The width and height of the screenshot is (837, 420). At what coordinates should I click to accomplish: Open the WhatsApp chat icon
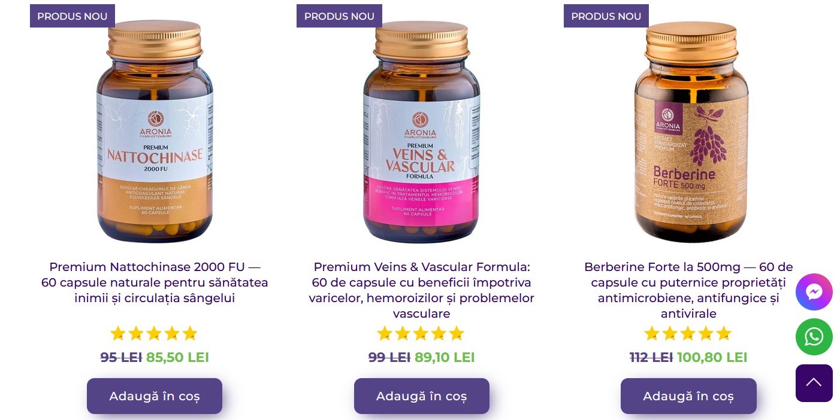[x=814, y=337]
